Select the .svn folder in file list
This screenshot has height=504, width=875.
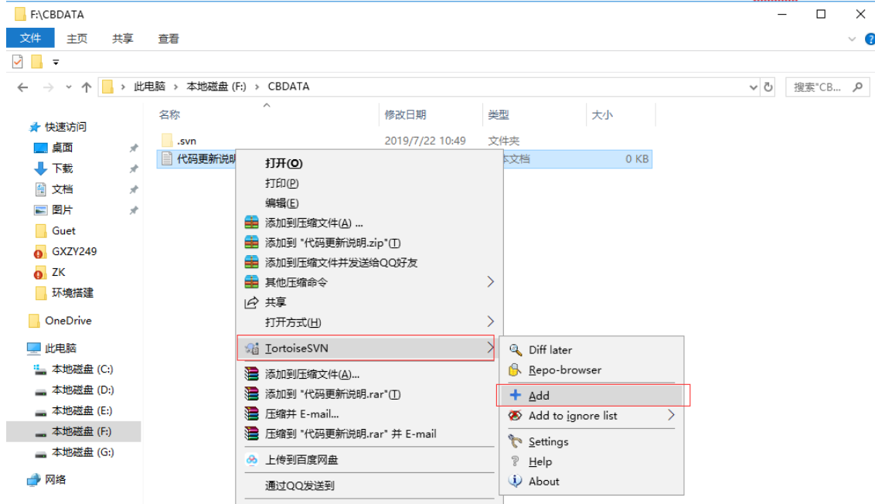pos(403,141)
